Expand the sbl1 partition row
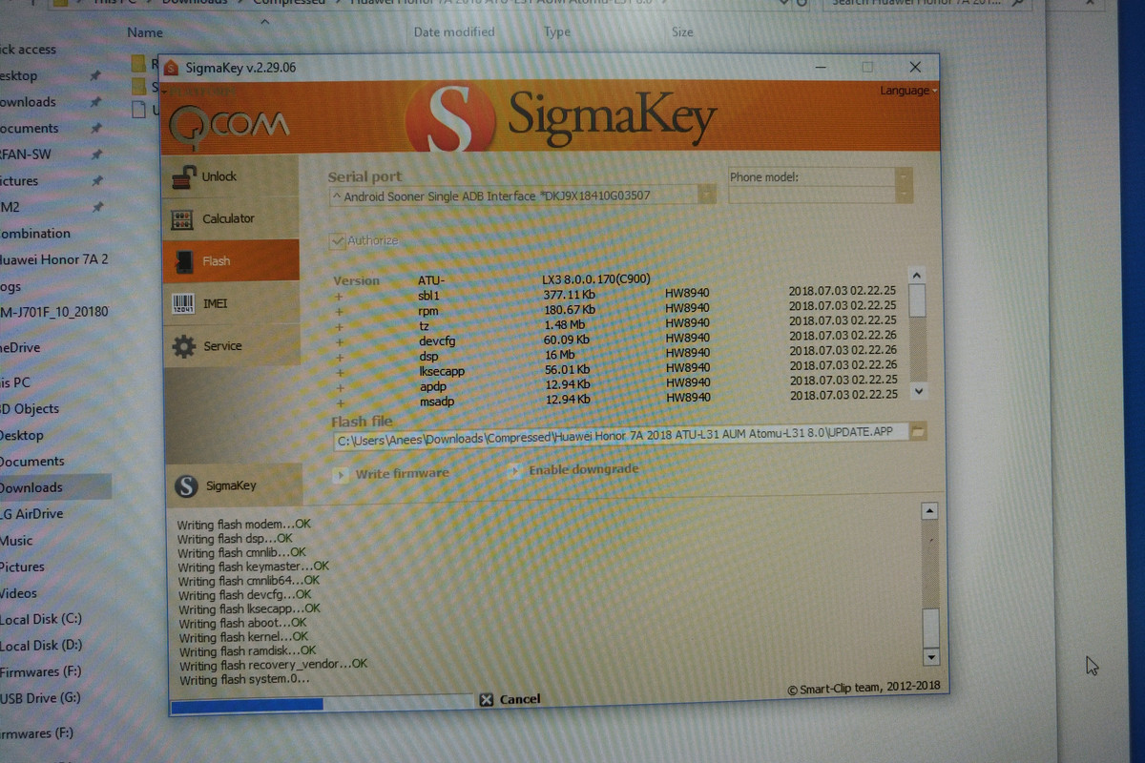 (x=339, y=296)
